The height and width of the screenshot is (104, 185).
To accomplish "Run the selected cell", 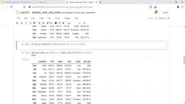I will [x=50, y=23].
